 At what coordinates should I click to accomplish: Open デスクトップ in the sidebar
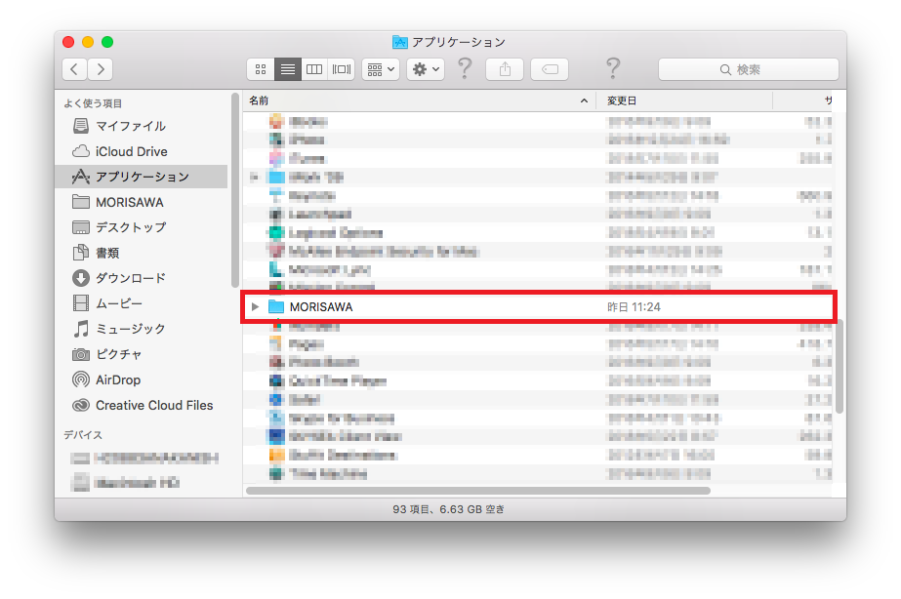pos(142,227)
